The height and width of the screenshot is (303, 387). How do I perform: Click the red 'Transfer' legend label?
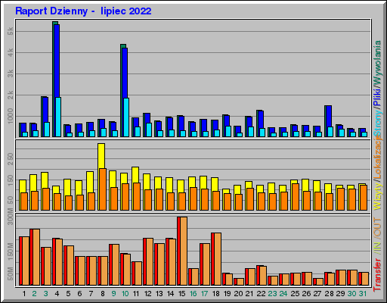tap(377, 275)
